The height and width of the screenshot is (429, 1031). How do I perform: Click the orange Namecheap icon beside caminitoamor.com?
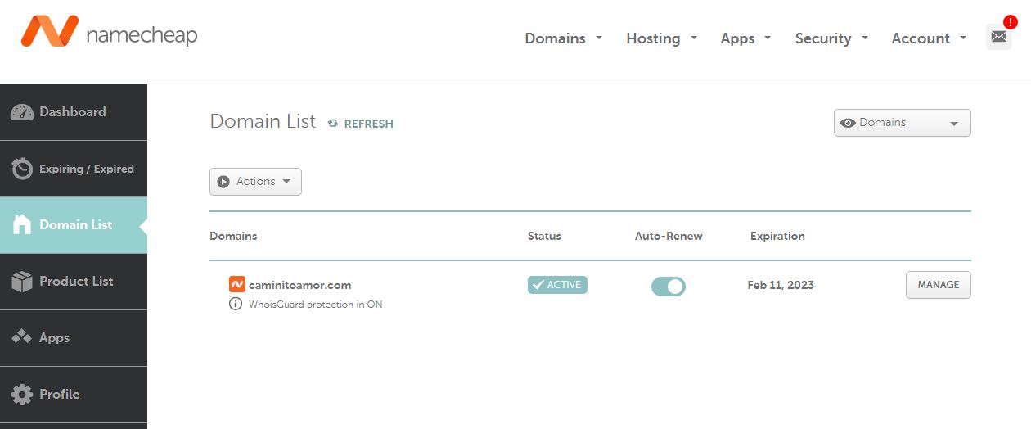236,285
